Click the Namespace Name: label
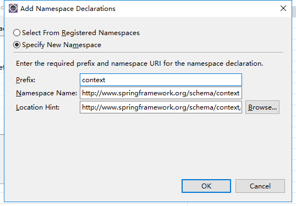The height and width of the screenshot is (206, 296). 46,93
